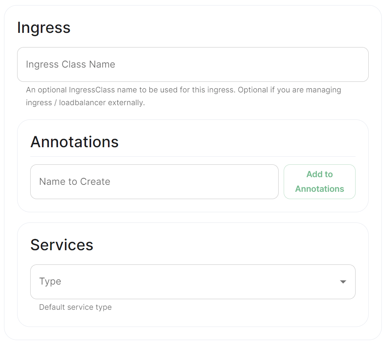Select the Ingress section heading
The width and height of the screenshot is (388, 343).
click(x=44, y=27)
